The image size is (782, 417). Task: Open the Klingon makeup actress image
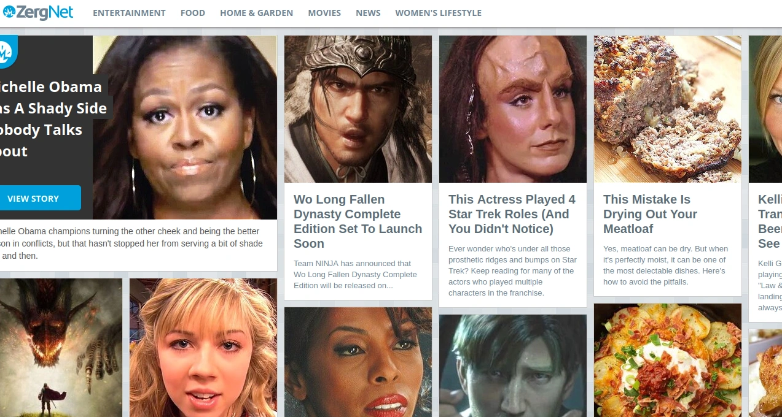pyautogui.click(x=513, y=109)
